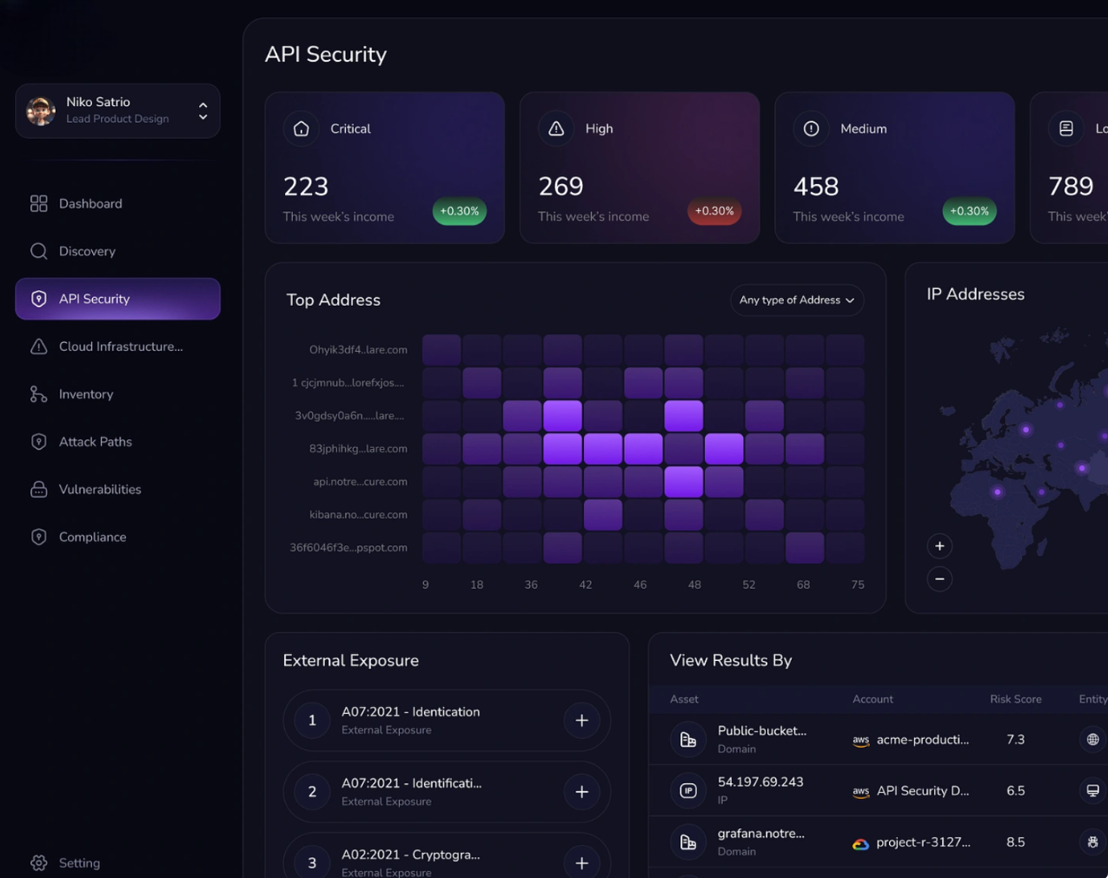Click the Cloud Infrastructure warning icon
This screenshot has height=878, width=1108.
(x=38, y=347)
